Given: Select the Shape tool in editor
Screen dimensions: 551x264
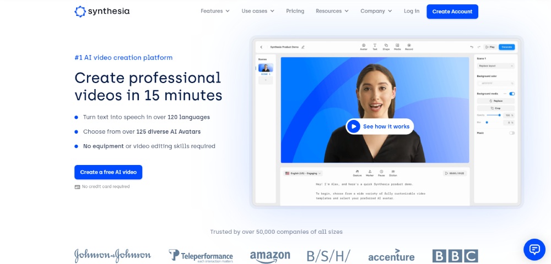Looking at the screenshot, I should coord(386,47).
